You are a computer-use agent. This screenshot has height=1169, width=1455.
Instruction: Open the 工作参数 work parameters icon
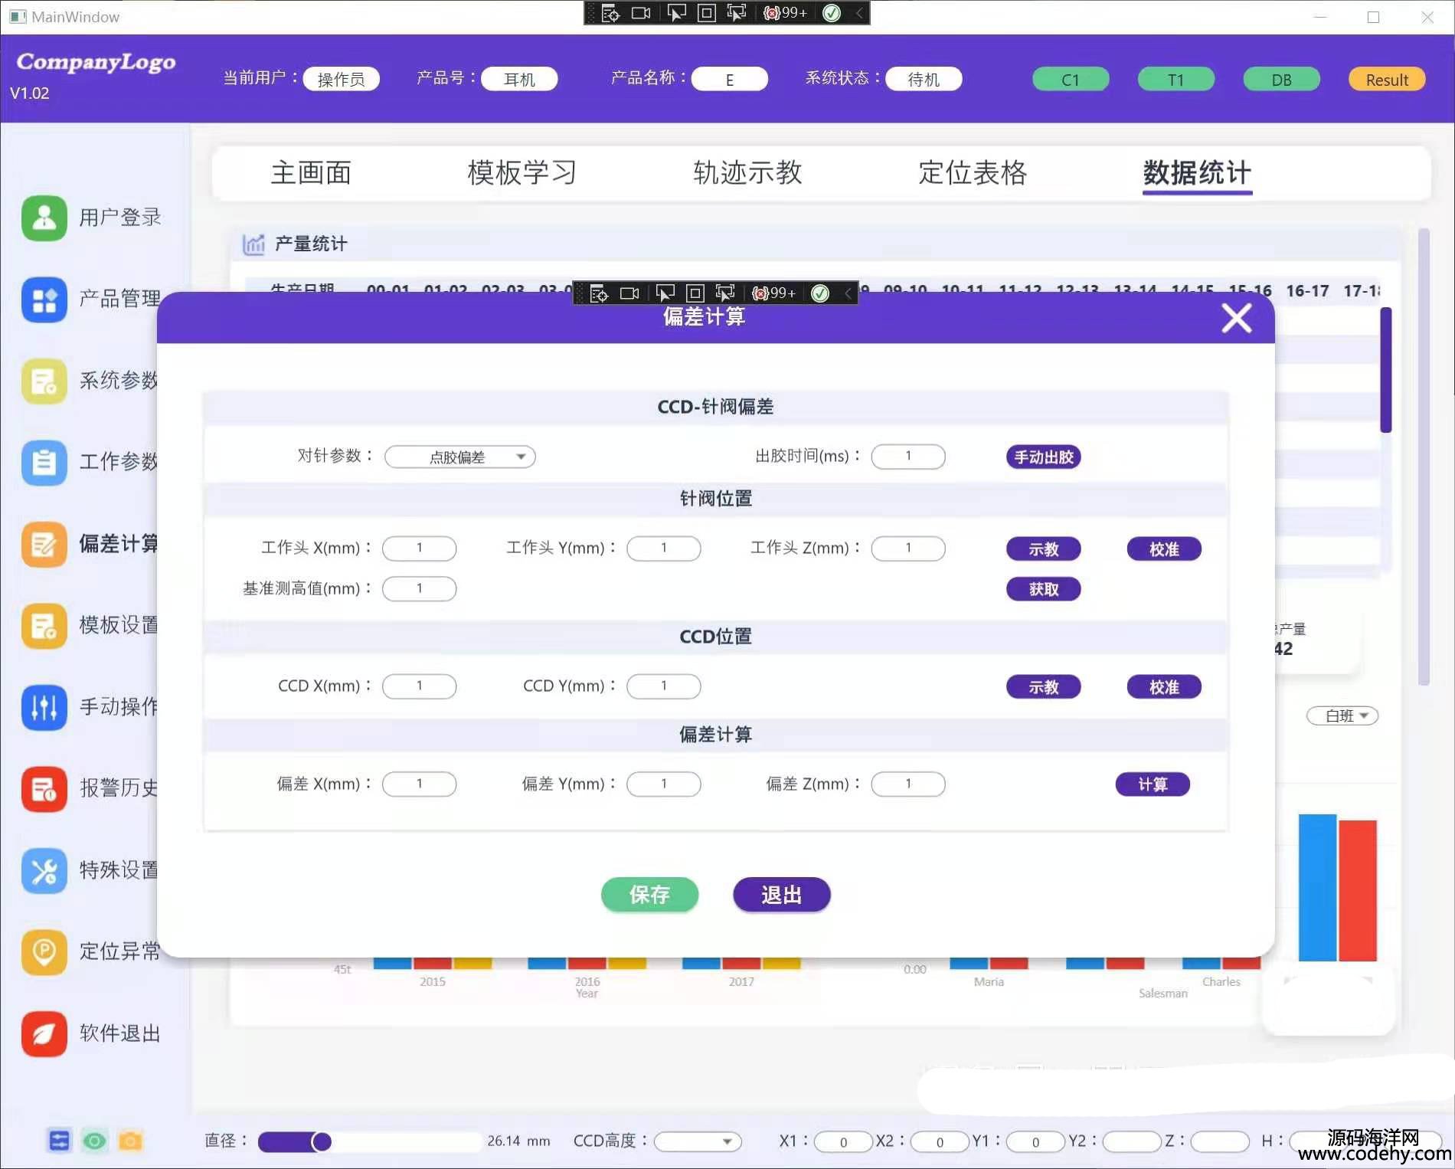click(x=44, y=462)
